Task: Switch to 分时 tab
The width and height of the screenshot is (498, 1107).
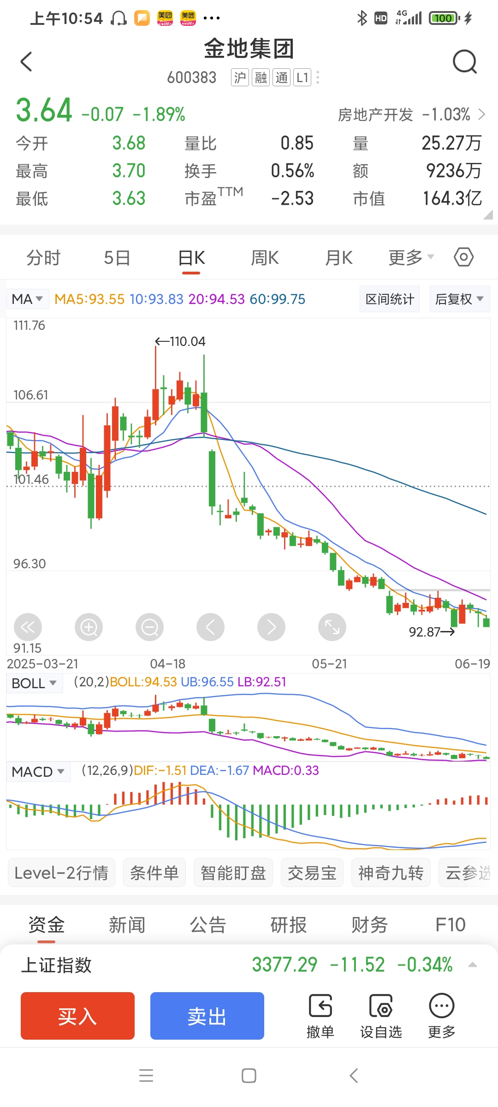Action: pyautogui.click(x=44, y=257)
